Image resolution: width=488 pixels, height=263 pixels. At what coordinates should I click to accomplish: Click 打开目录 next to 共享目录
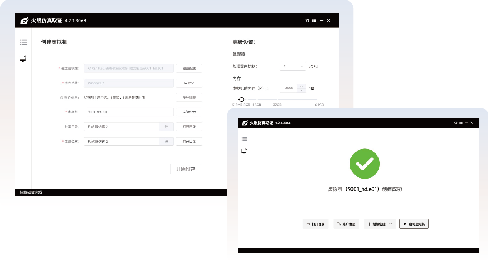tap(189, 127)
